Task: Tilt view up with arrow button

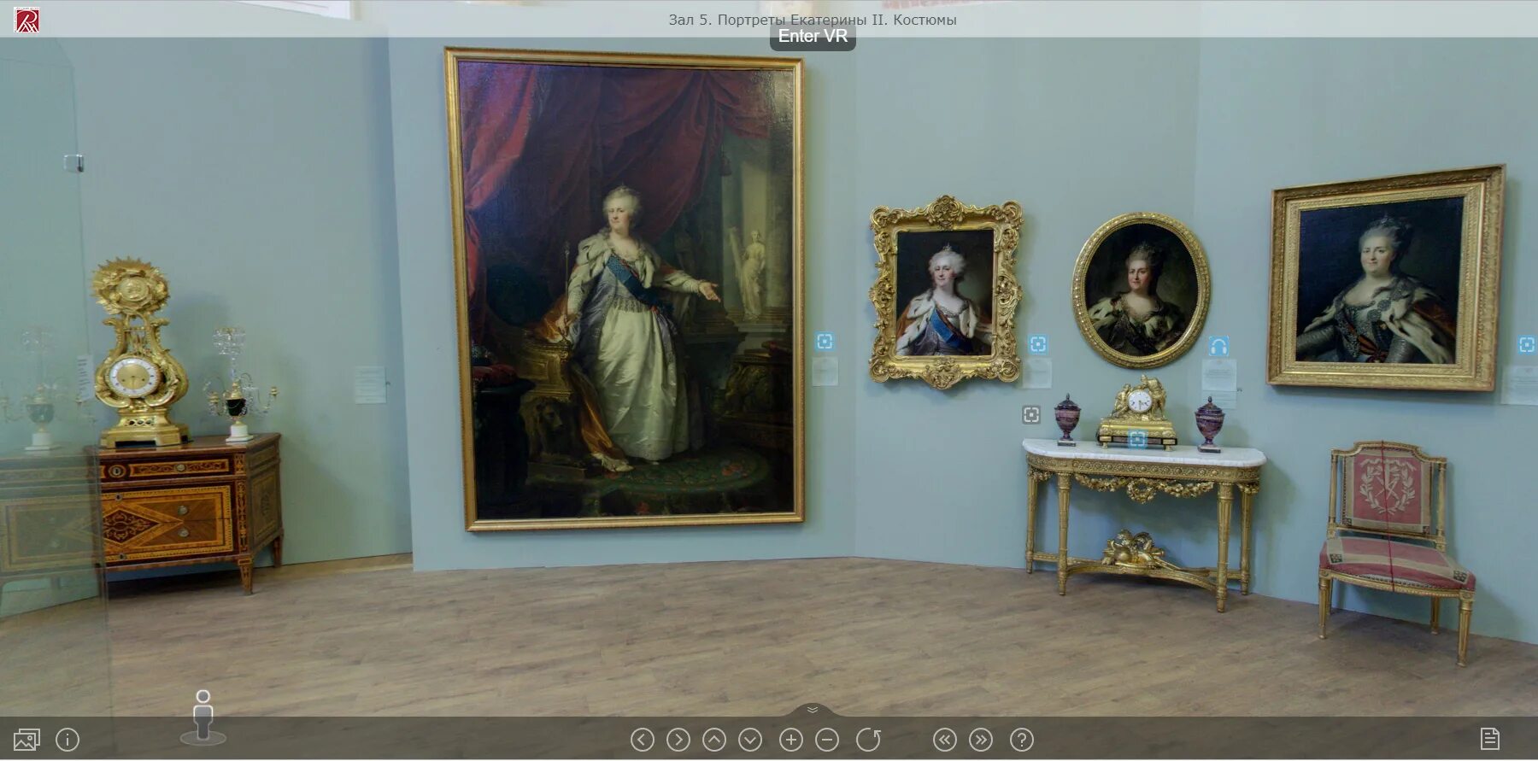Action: click(x=714, y=740)
